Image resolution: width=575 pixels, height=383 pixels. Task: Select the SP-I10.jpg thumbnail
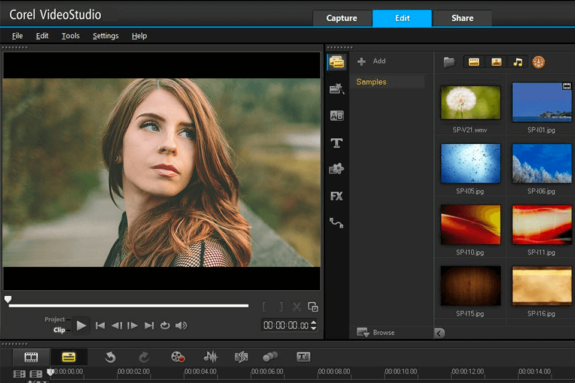tap(471, 224)
